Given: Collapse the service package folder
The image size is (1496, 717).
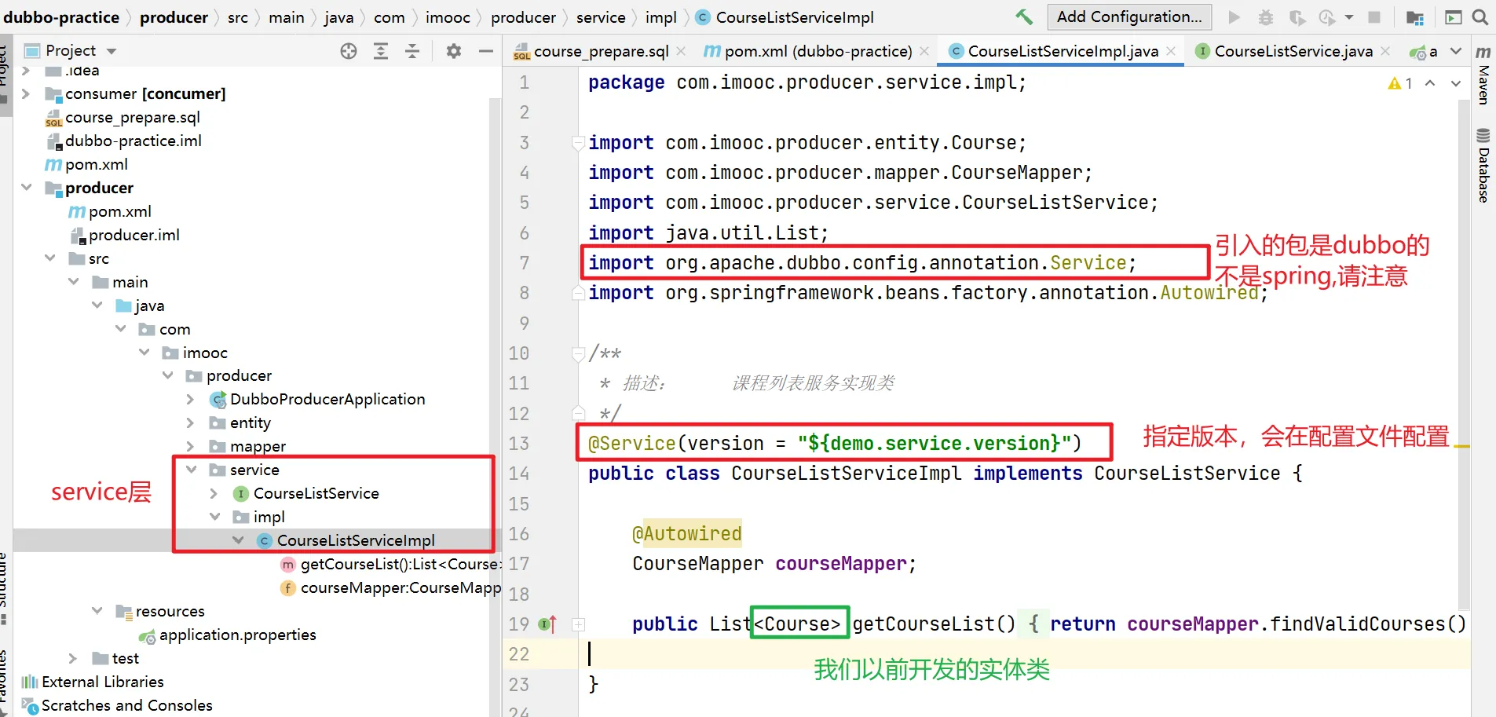Looking at the screenshot, I should (191, 470).
